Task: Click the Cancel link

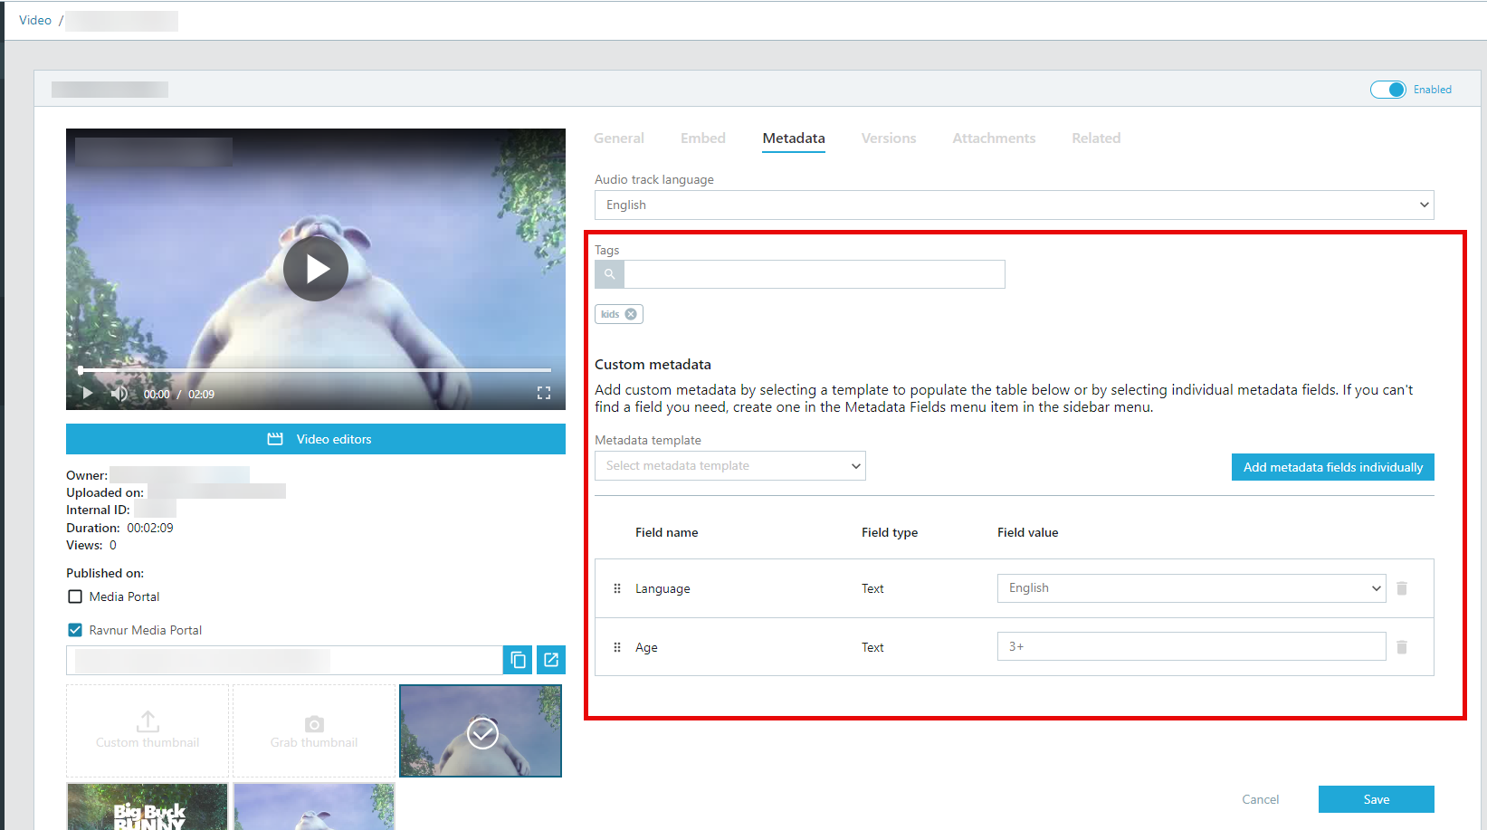Action: pyautogui.click(x=1261, y=799)
